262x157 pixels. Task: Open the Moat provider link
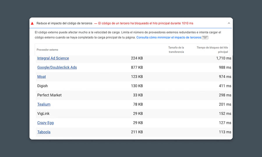point(42,77)
